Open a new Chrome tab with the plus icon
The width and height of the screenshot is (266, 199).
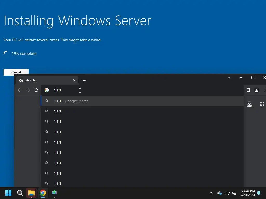tap(84, 80)
